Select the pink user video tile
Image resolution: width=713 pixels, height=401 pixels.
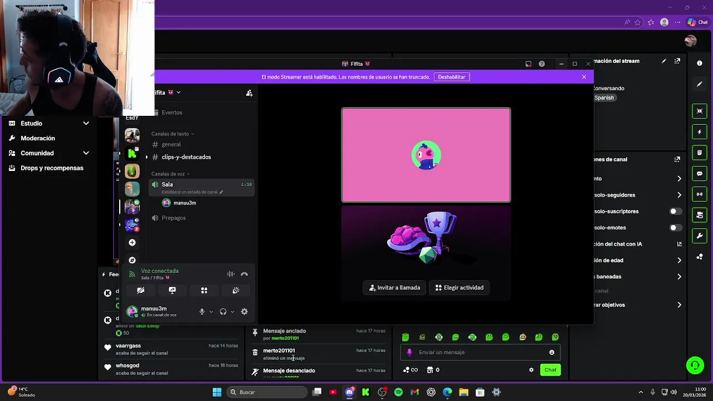pos(426,155)
